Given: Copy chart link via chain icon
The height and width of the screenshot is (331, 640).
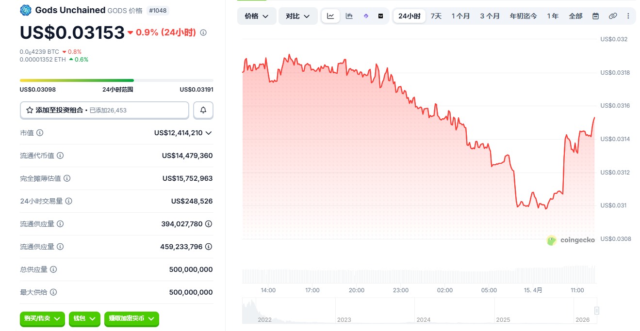Looking at the screenshot, I should click(x=613, y=16).
